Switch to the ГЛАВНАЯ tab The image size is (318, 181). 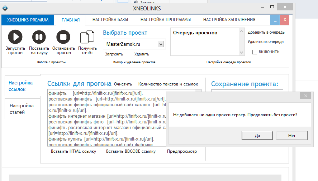coord(71,20)
